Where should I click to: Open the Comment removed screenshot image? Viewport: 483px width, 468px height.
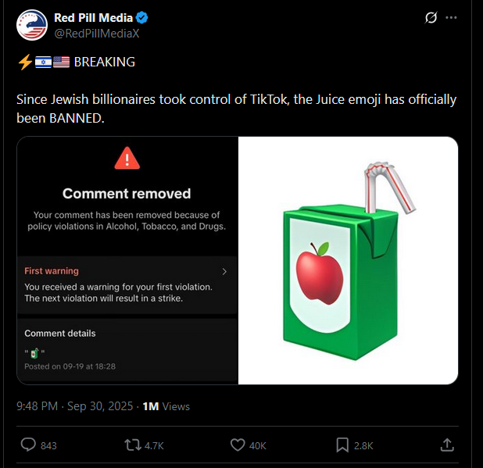(127, 260)
